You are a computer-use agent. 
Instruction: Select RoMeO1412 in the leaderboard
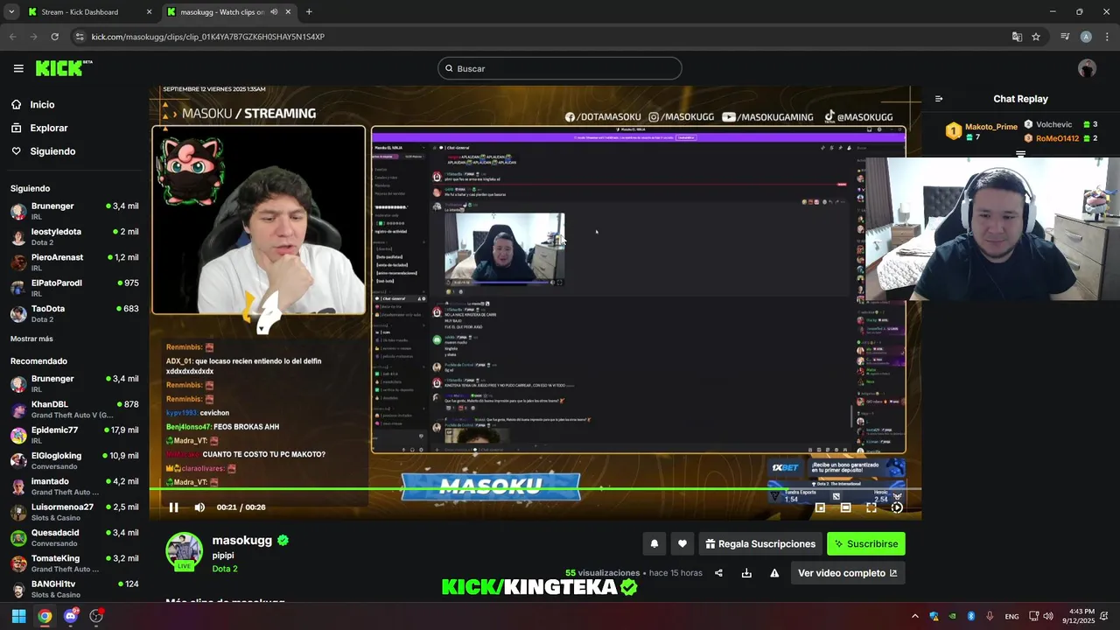click(1058, 138)
